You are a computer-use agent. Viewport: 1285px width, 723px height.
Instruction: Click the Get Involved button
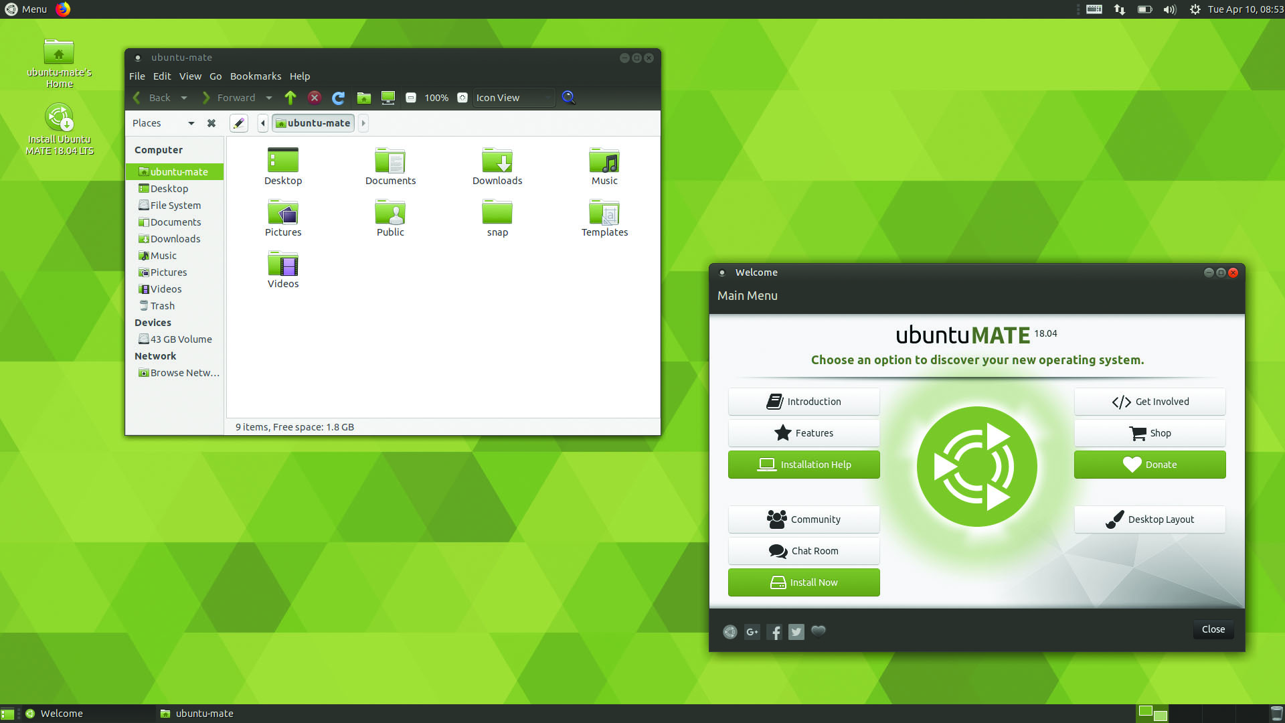pyautogui.click(x=1150, y=402)
